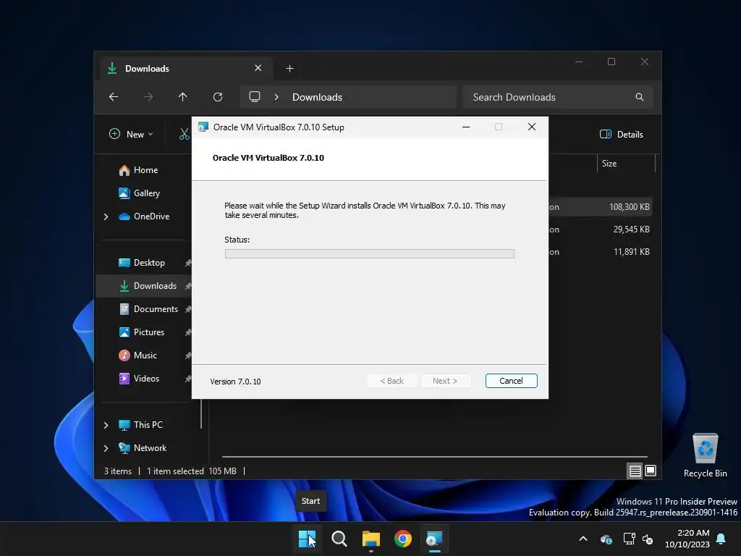Minimize the VirtualBox Setup window
Image resolution: width=741 pixels, height=556 pixels.
click(466, 127)
